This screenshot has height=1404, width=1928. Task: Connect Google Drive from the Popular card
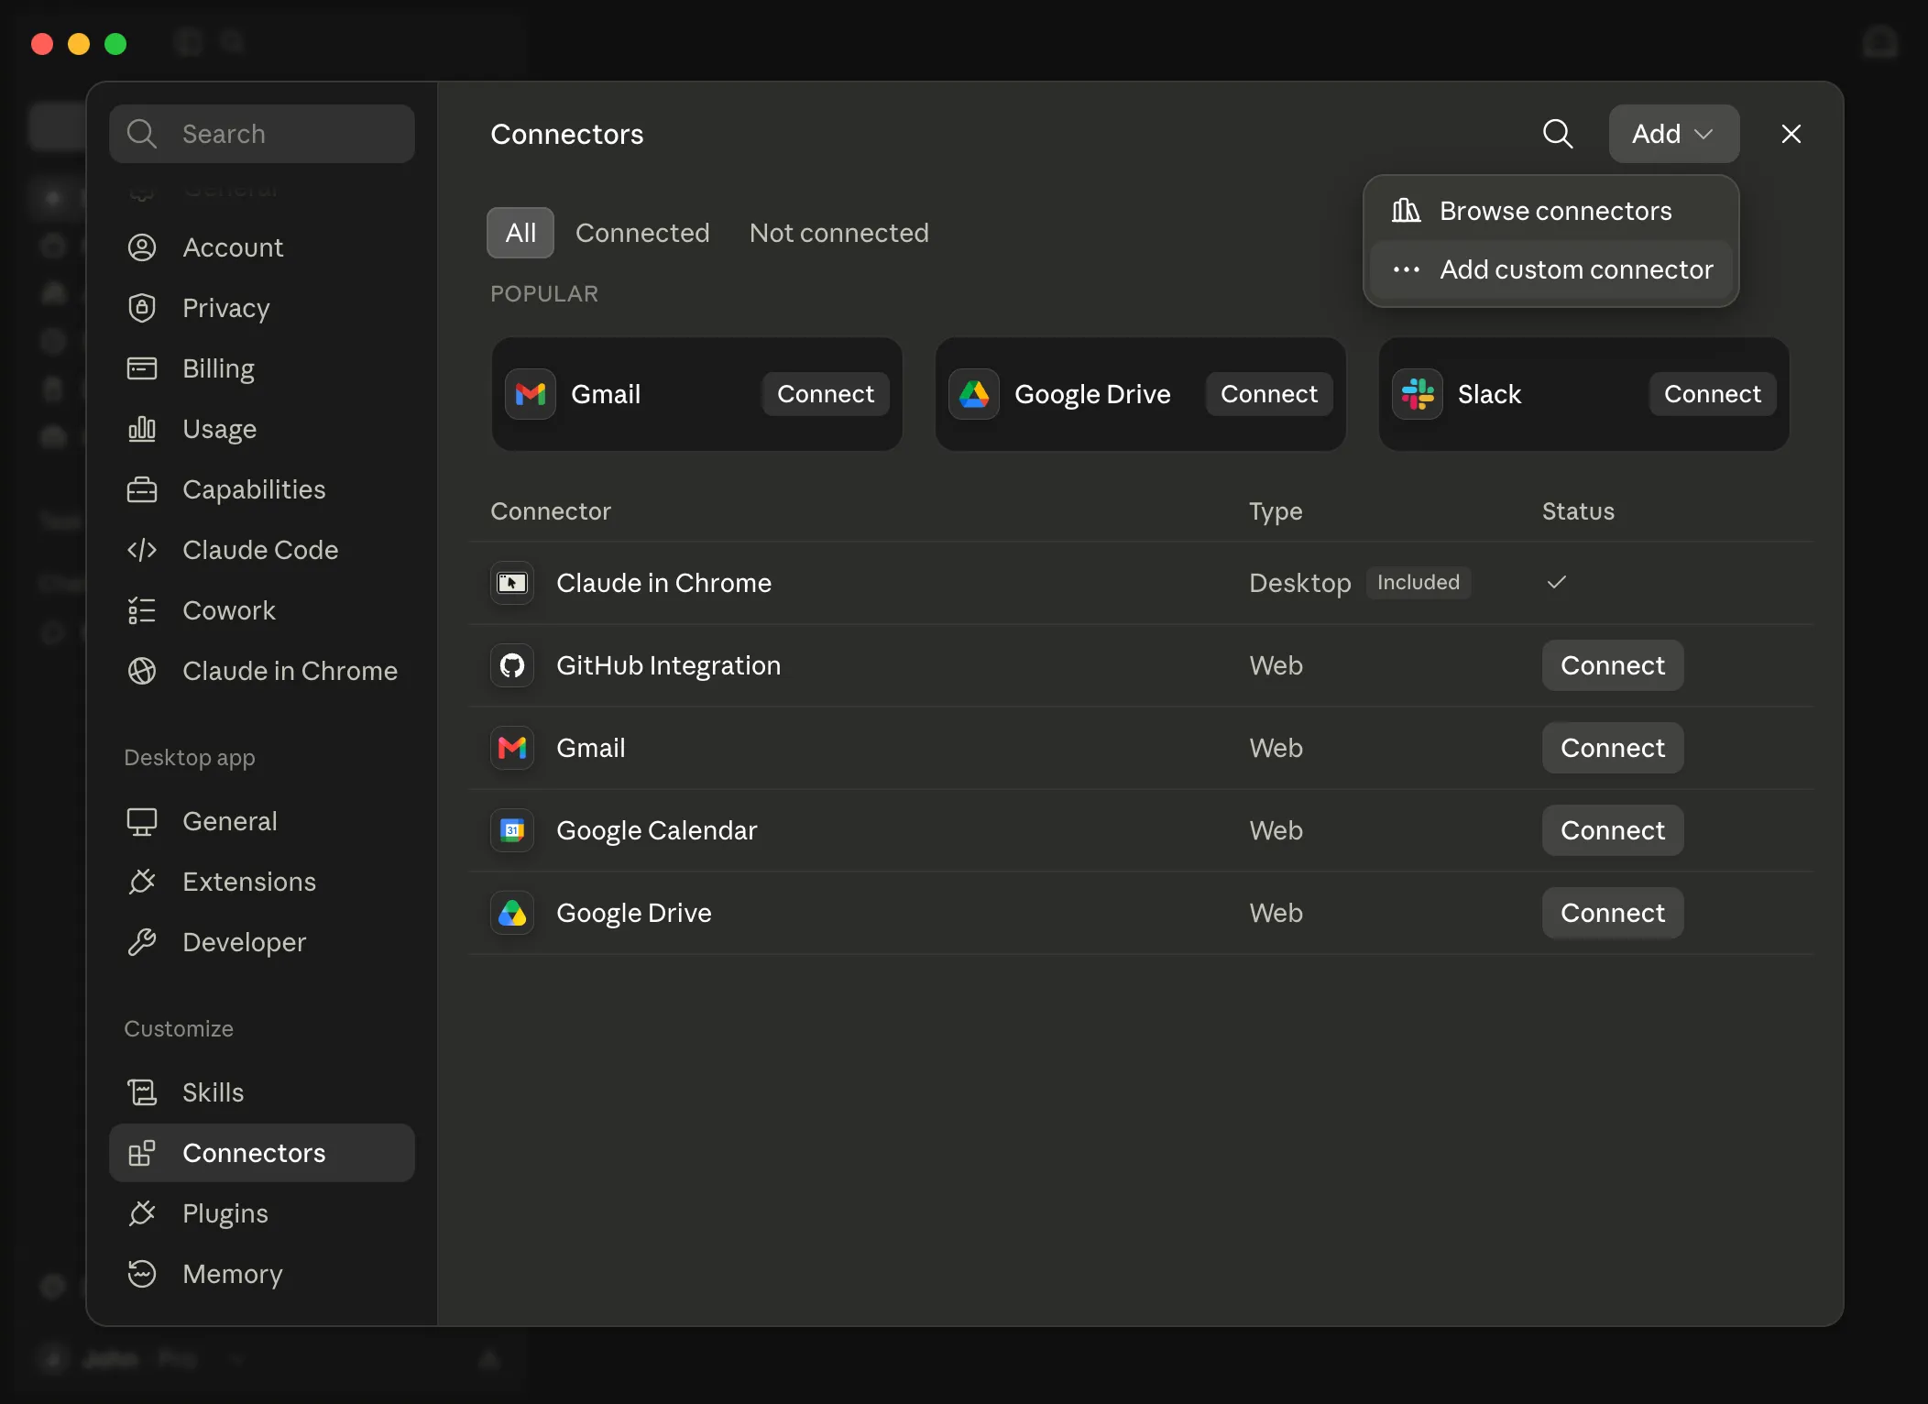1269,394
